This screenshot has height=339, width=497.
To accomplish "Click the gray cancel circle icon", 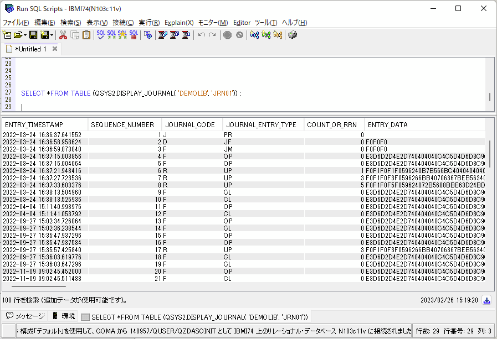I will 239,35.
